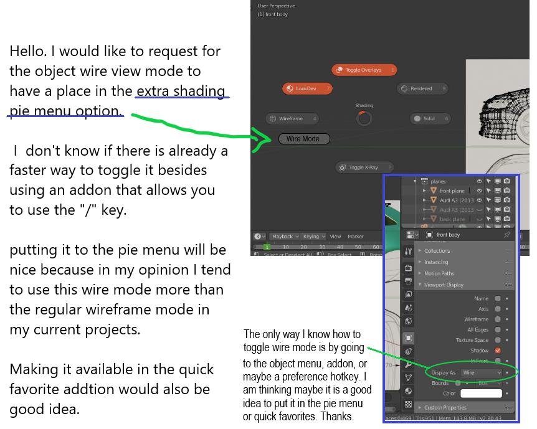The height and width of the screenshot is (429, 537).
Task: Unhide the back plane object
Action: (480, 219)
